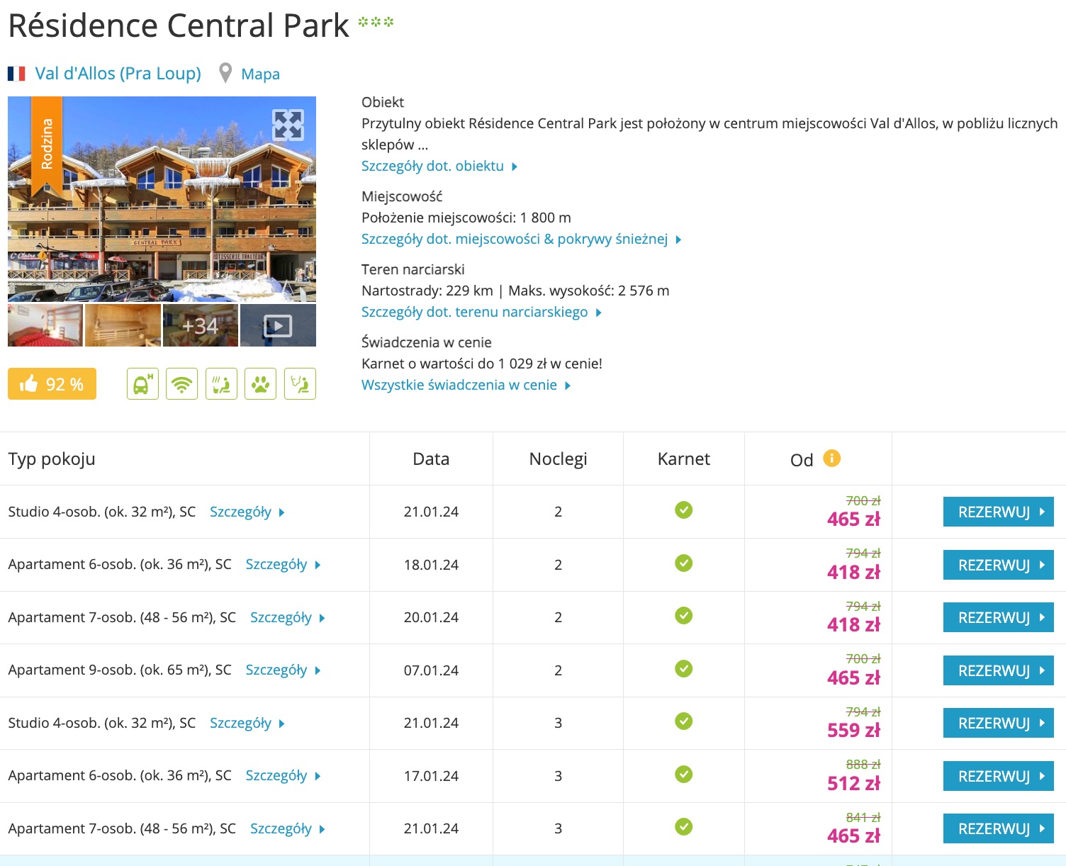Expand Szczegóły for Apartament 7-osob. 20.01.24
This screenshot has height=866, width=1066.
pos(287,617)
